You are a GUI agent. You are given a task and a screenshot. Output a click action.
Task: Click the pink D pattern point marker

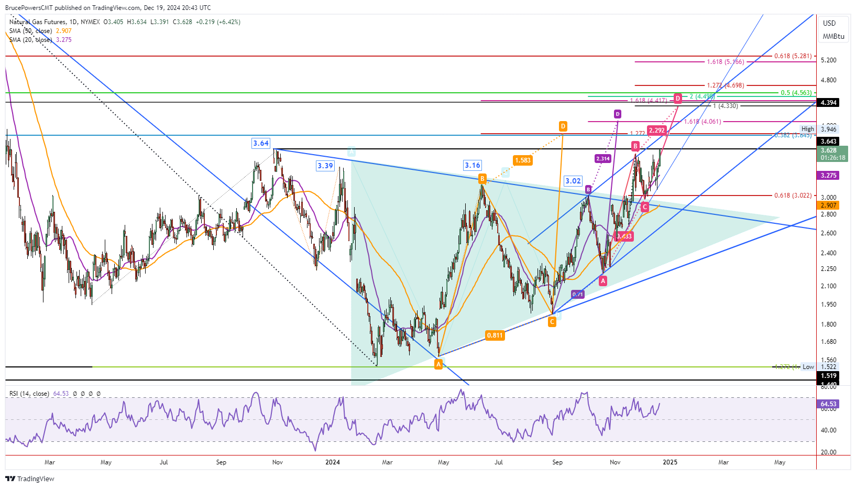pyautogui.click(x=678, y=98)
